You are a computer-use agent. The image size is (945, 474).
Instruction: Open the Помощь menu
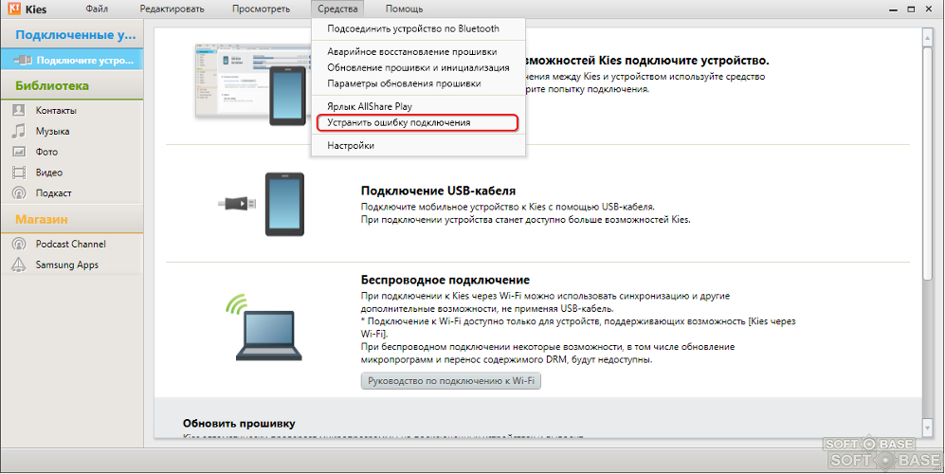[404, 9]
